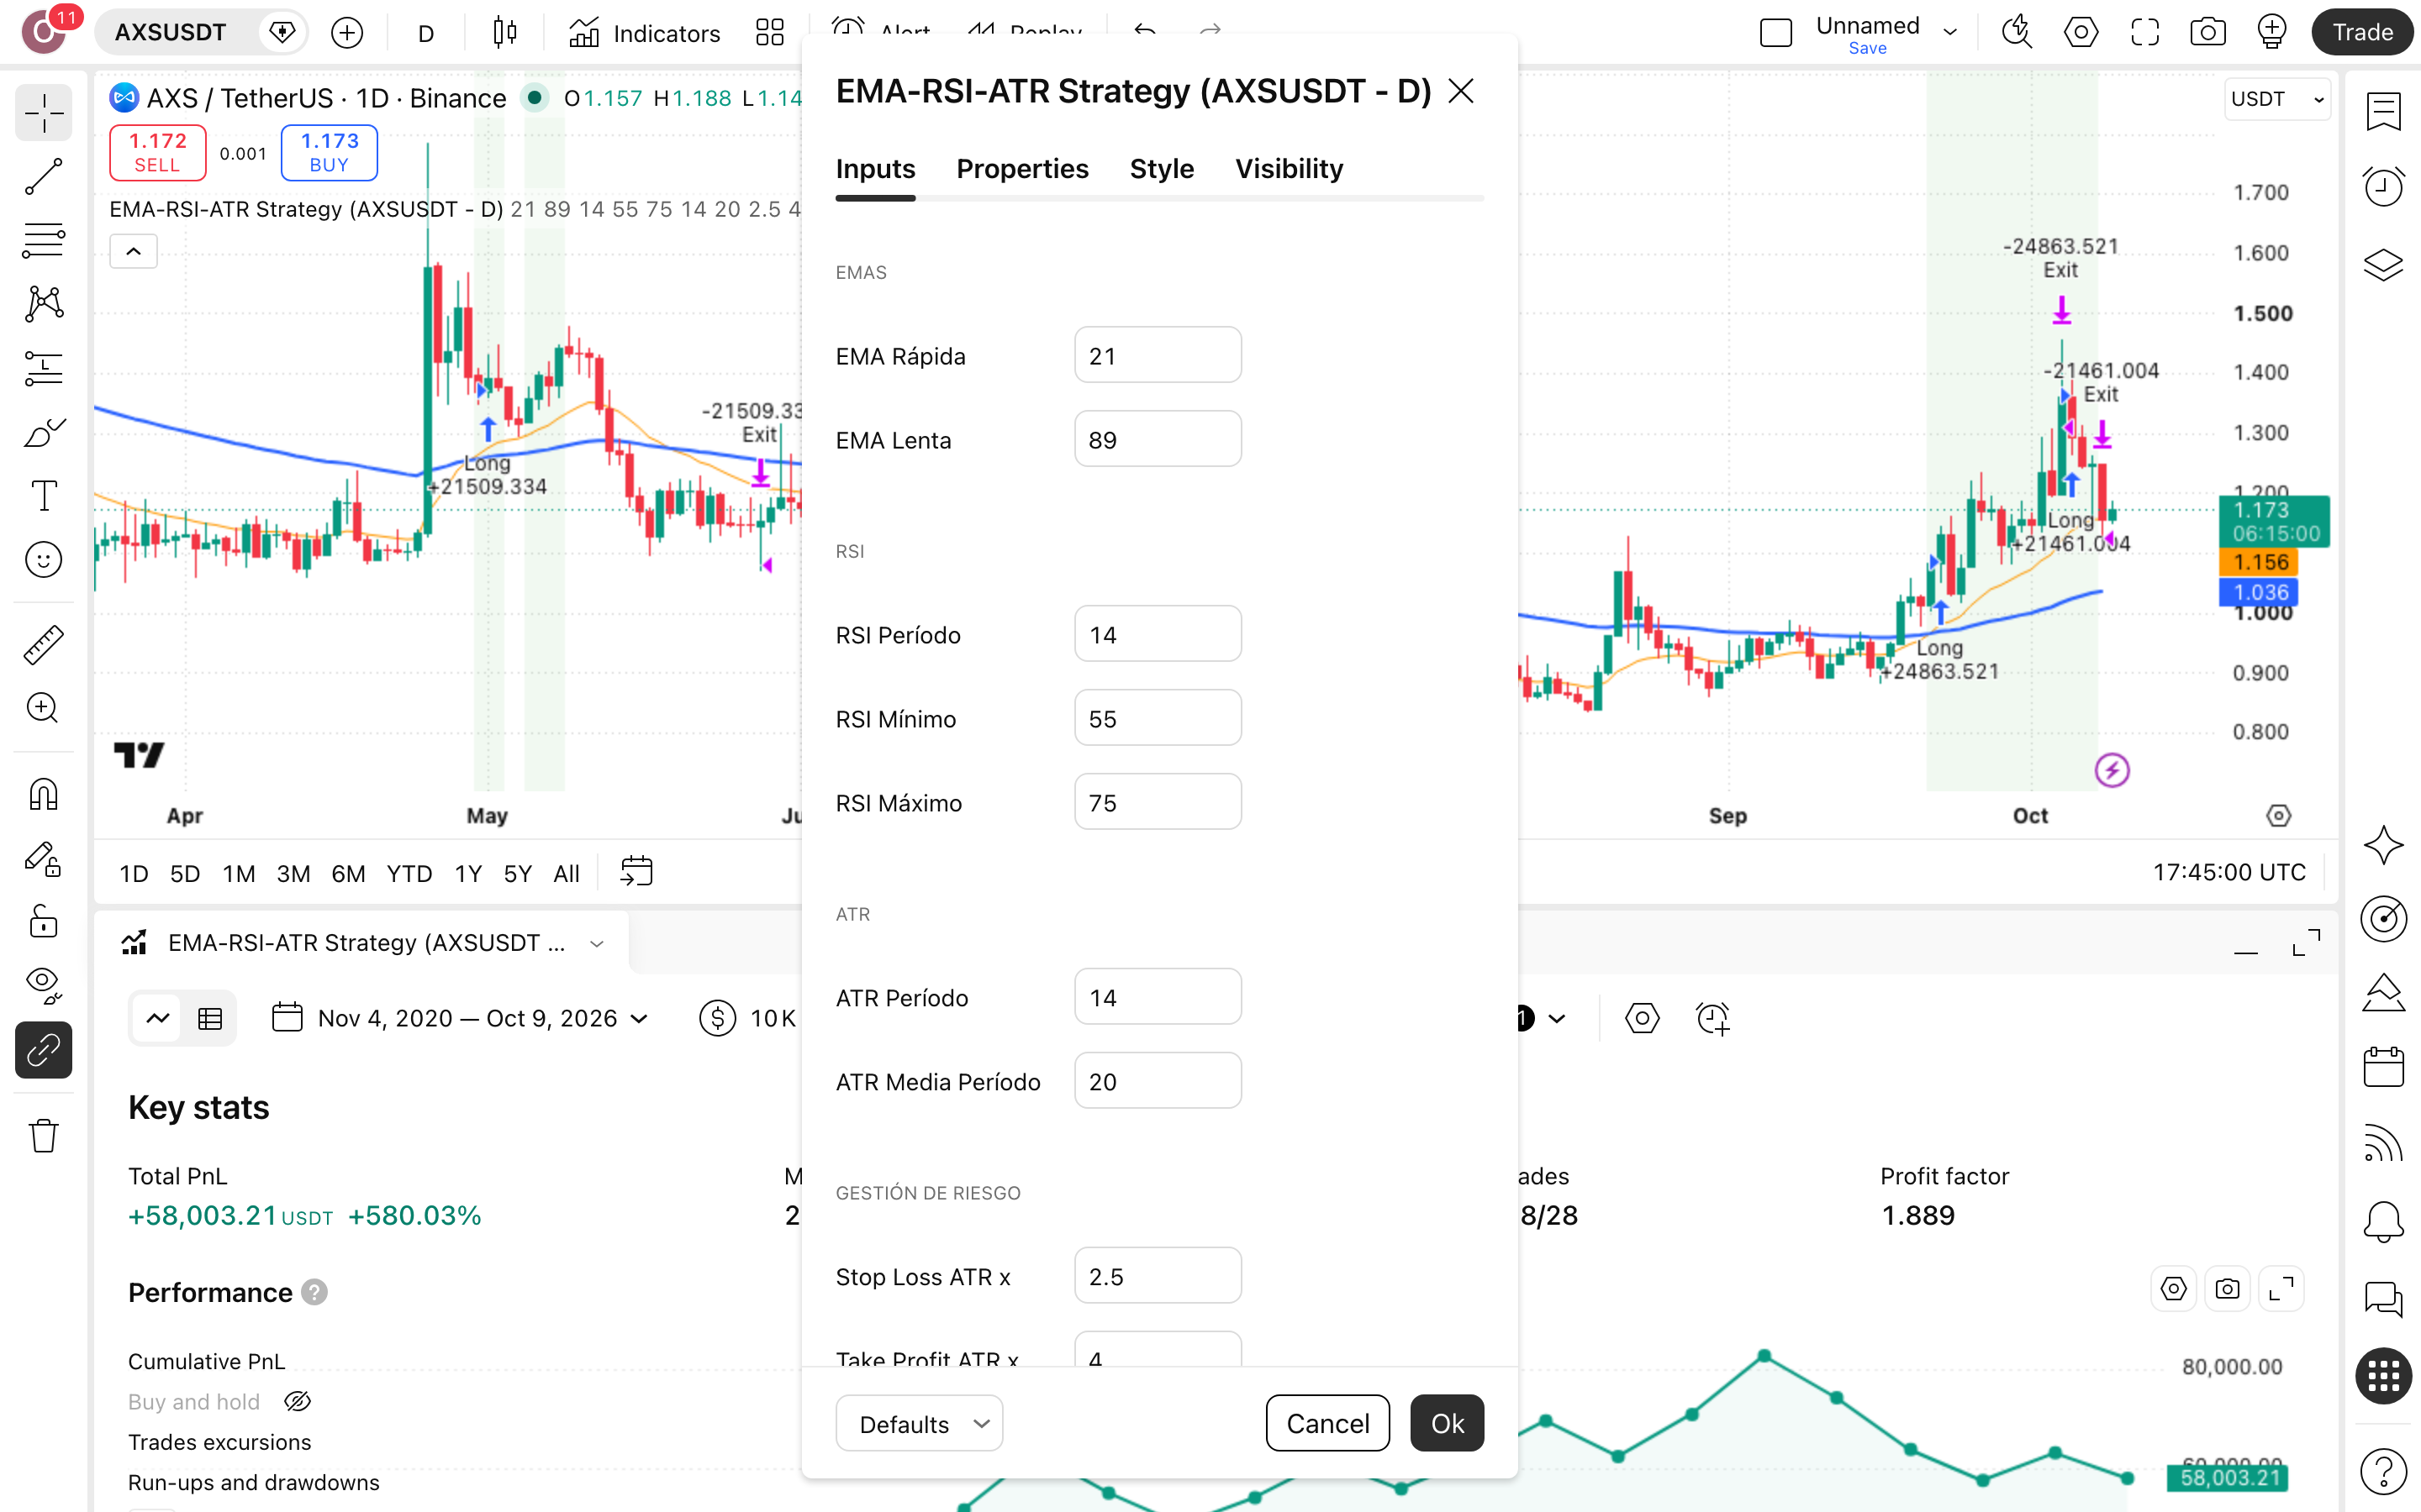Toggle the magnet snap mode
This screenshot has width=2421, height=1512.
[x=43, y=795]
